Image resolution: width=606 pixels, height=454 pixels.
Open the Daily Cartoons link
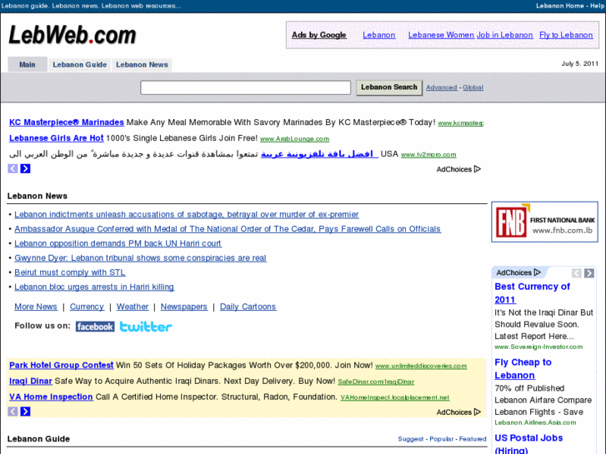pyautogui.click(x=248, y=307)
